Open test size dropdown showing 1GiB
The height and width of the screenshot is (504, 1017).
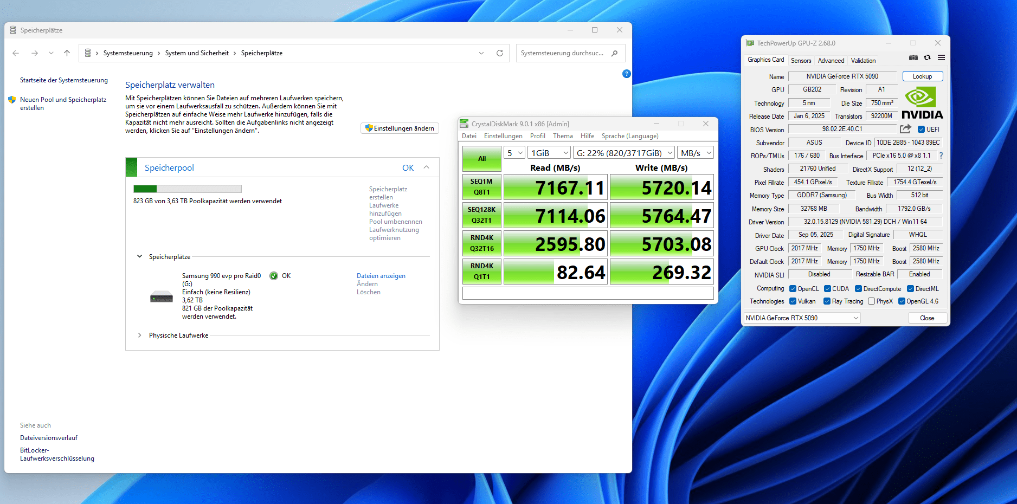[x=549, y=153]
